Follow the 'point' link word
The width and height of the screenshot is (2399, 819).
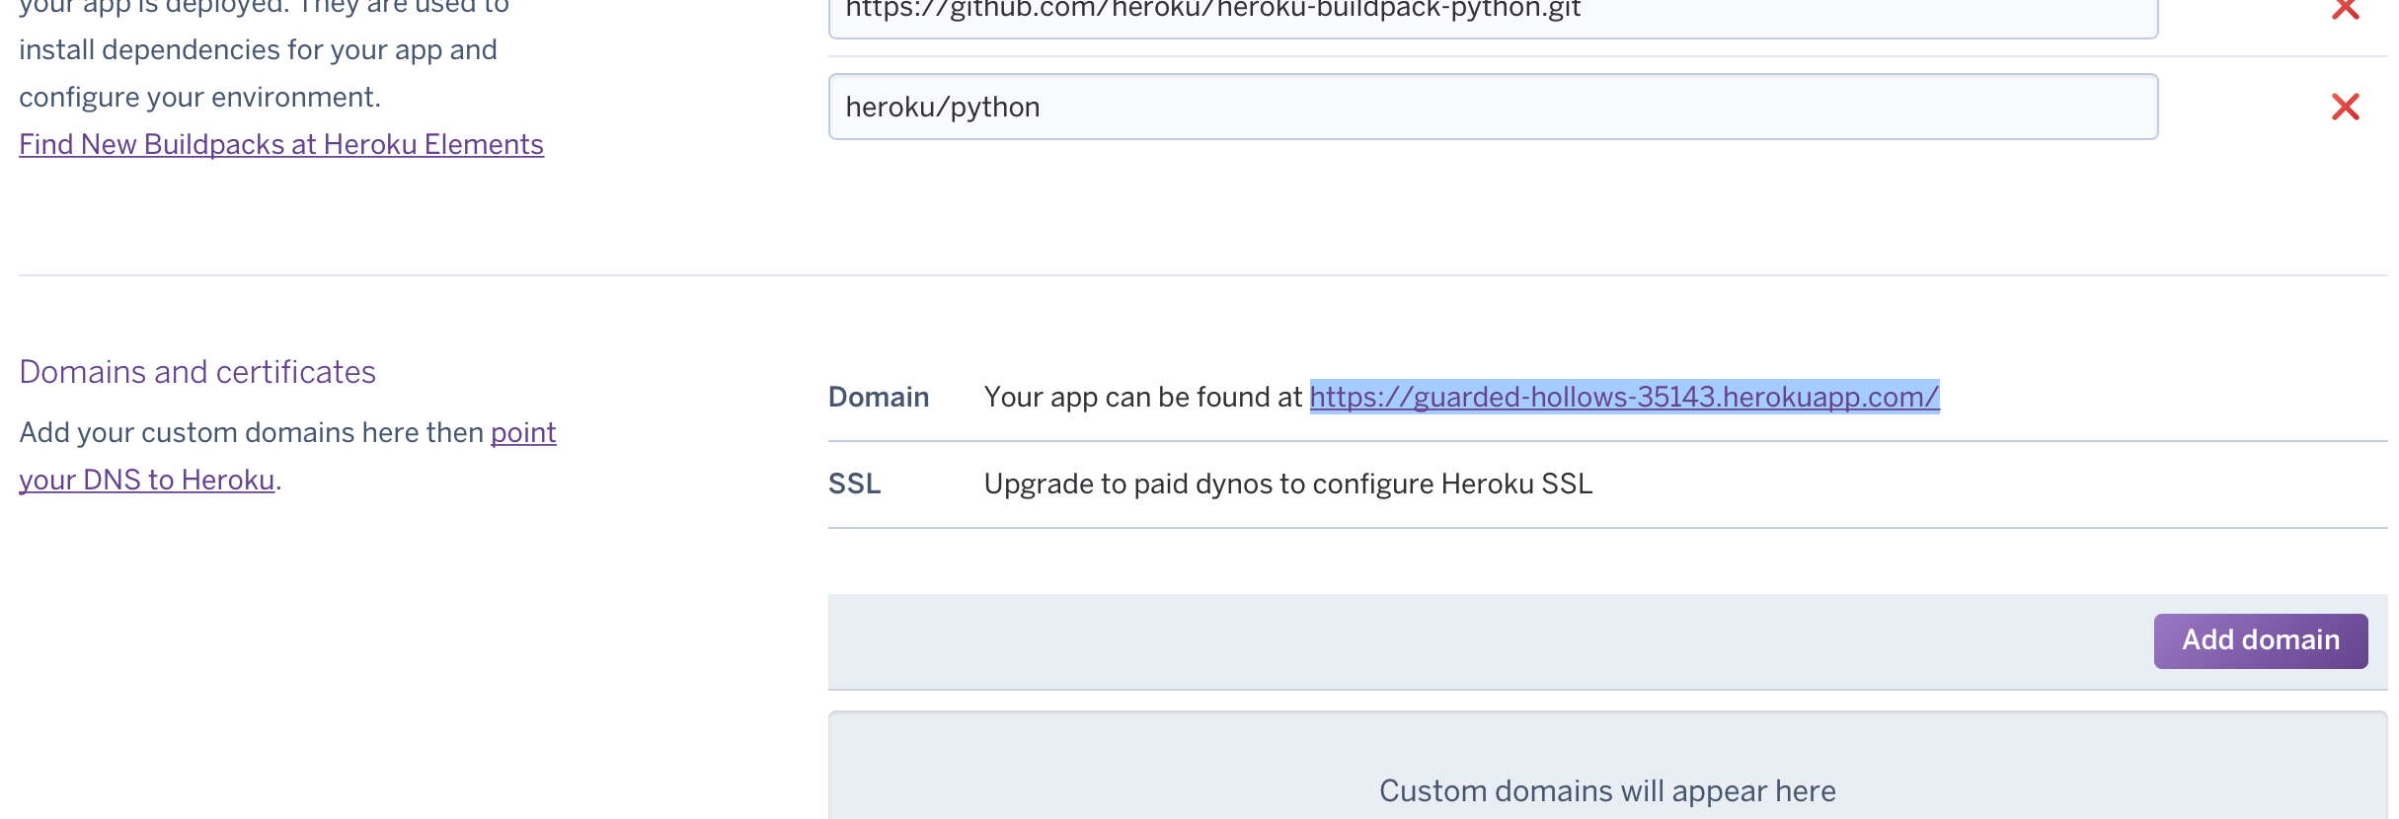coord(523,433)
